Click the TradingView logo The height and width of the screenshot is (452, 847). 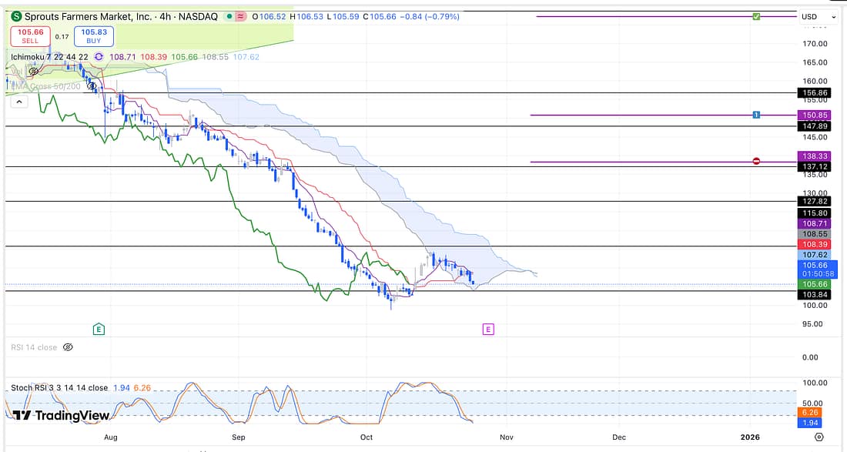point(62,415)
